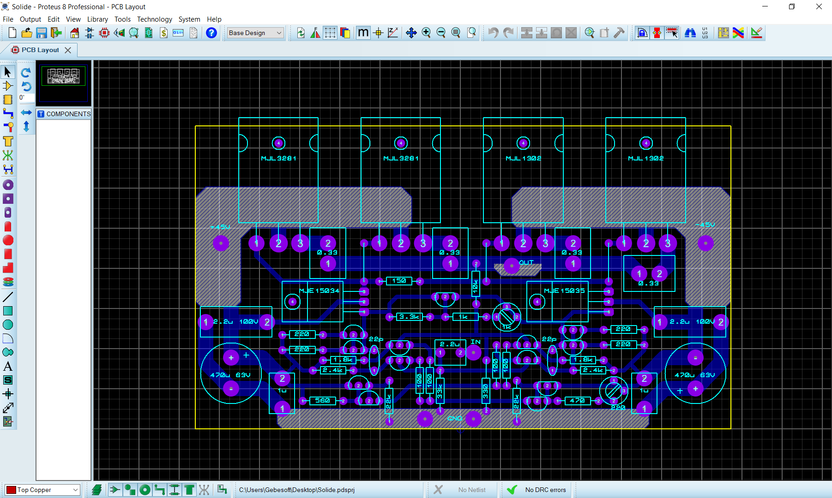Click the Save Project disk icon

click(42, 33)
